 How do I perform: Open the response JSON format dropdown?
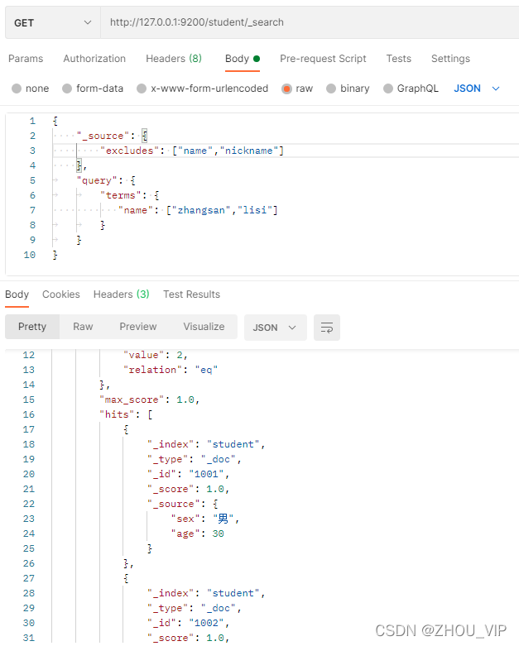click(x=276, y=328)
